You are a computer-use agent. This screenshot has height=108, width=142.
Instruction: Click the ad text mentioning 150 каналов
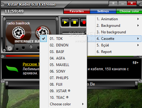point(108,69)
